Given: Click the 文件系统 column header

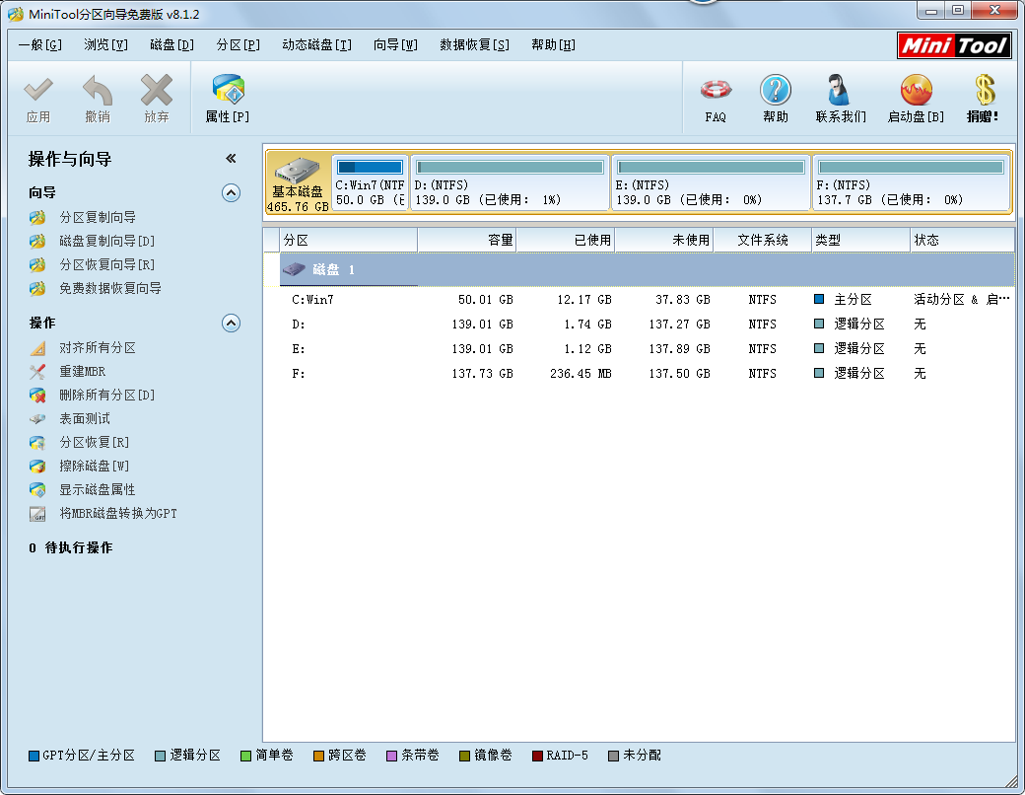Looking at the screenshot, I should 763,240.
